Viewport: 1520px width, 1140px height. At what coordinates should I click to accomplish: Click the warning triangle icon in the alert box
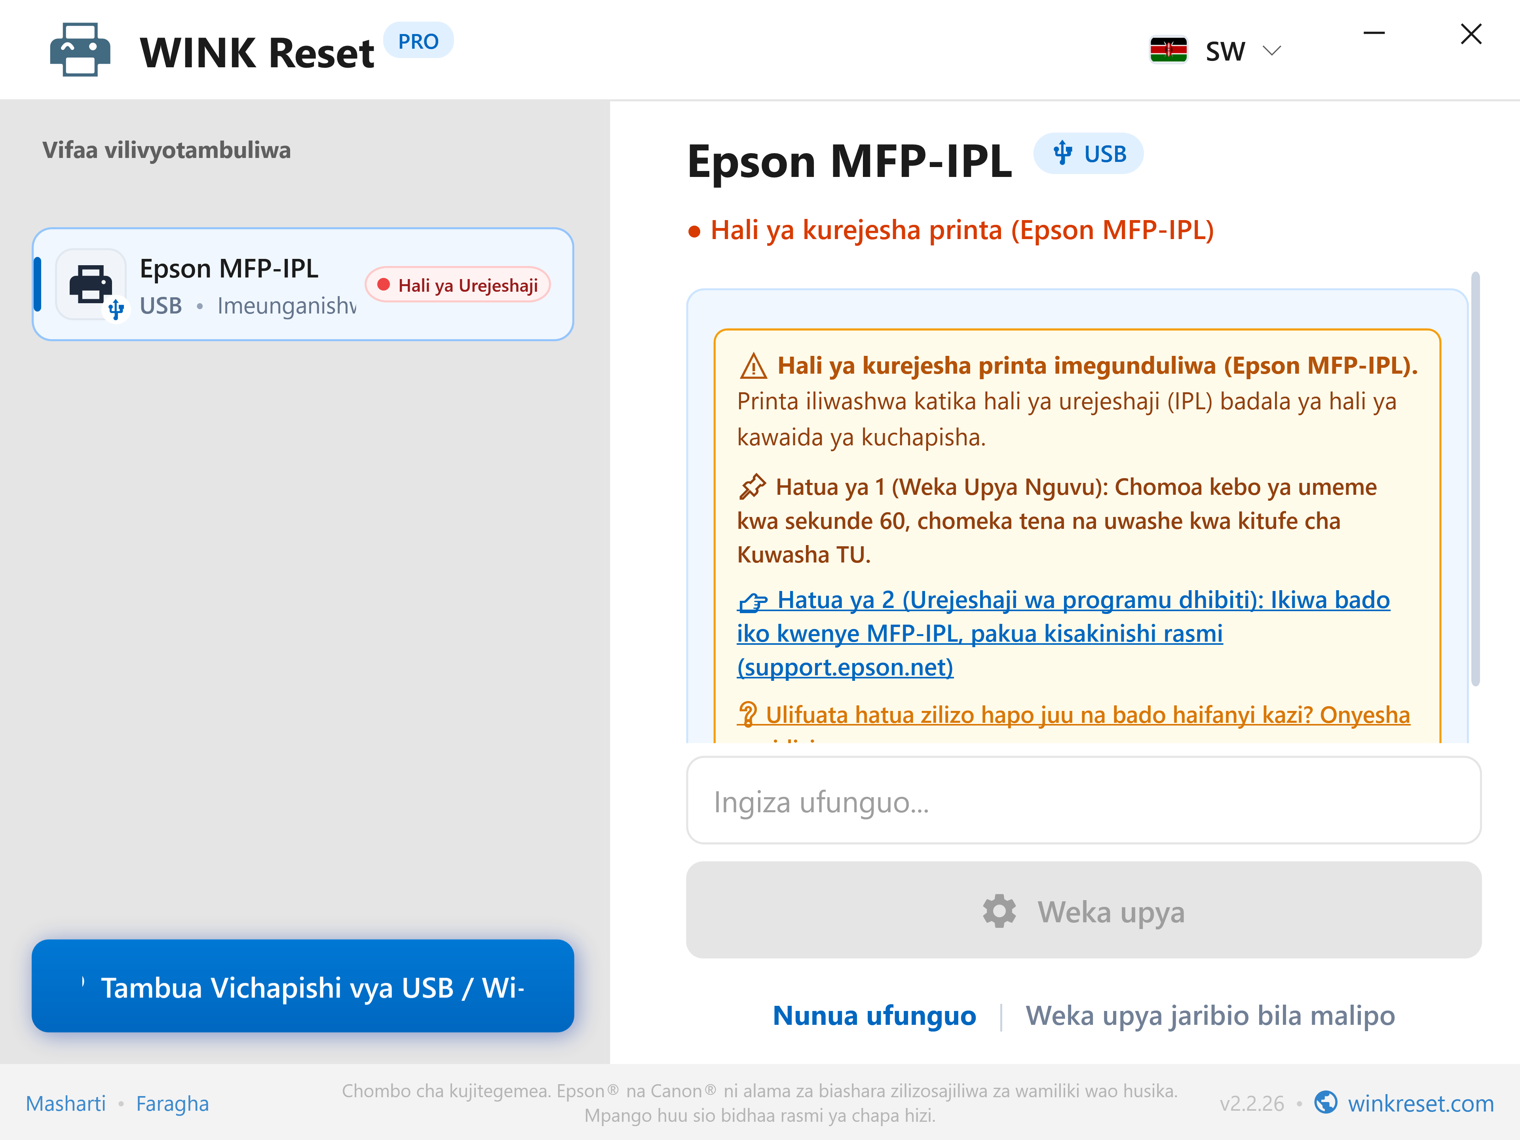coord(753,366)
